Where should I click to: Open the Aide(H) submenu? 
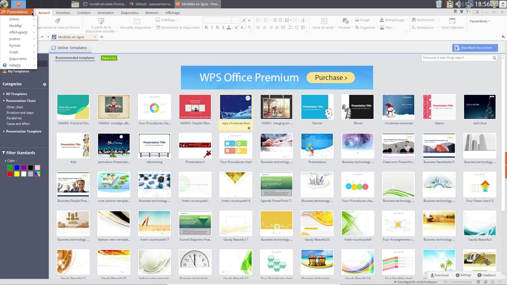[19, 65]
